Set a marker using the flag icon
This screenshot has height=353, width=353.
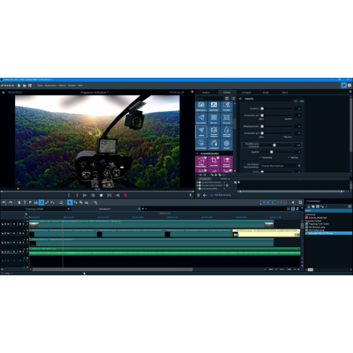(x=30, y=202)
